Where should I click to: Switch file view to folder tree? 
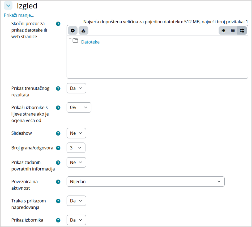pos(242,30)
